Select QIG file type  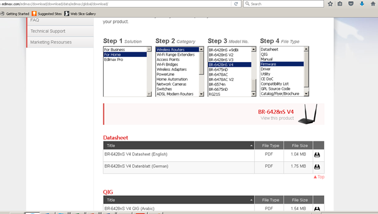[x=282, y=55]
